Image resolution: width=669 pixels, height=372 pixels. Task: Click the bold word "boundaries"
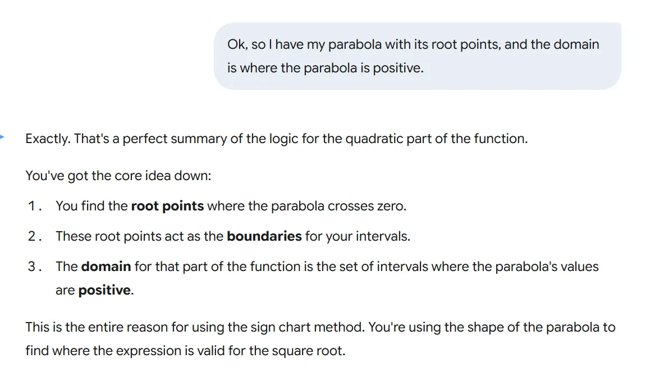click(264, 236)
